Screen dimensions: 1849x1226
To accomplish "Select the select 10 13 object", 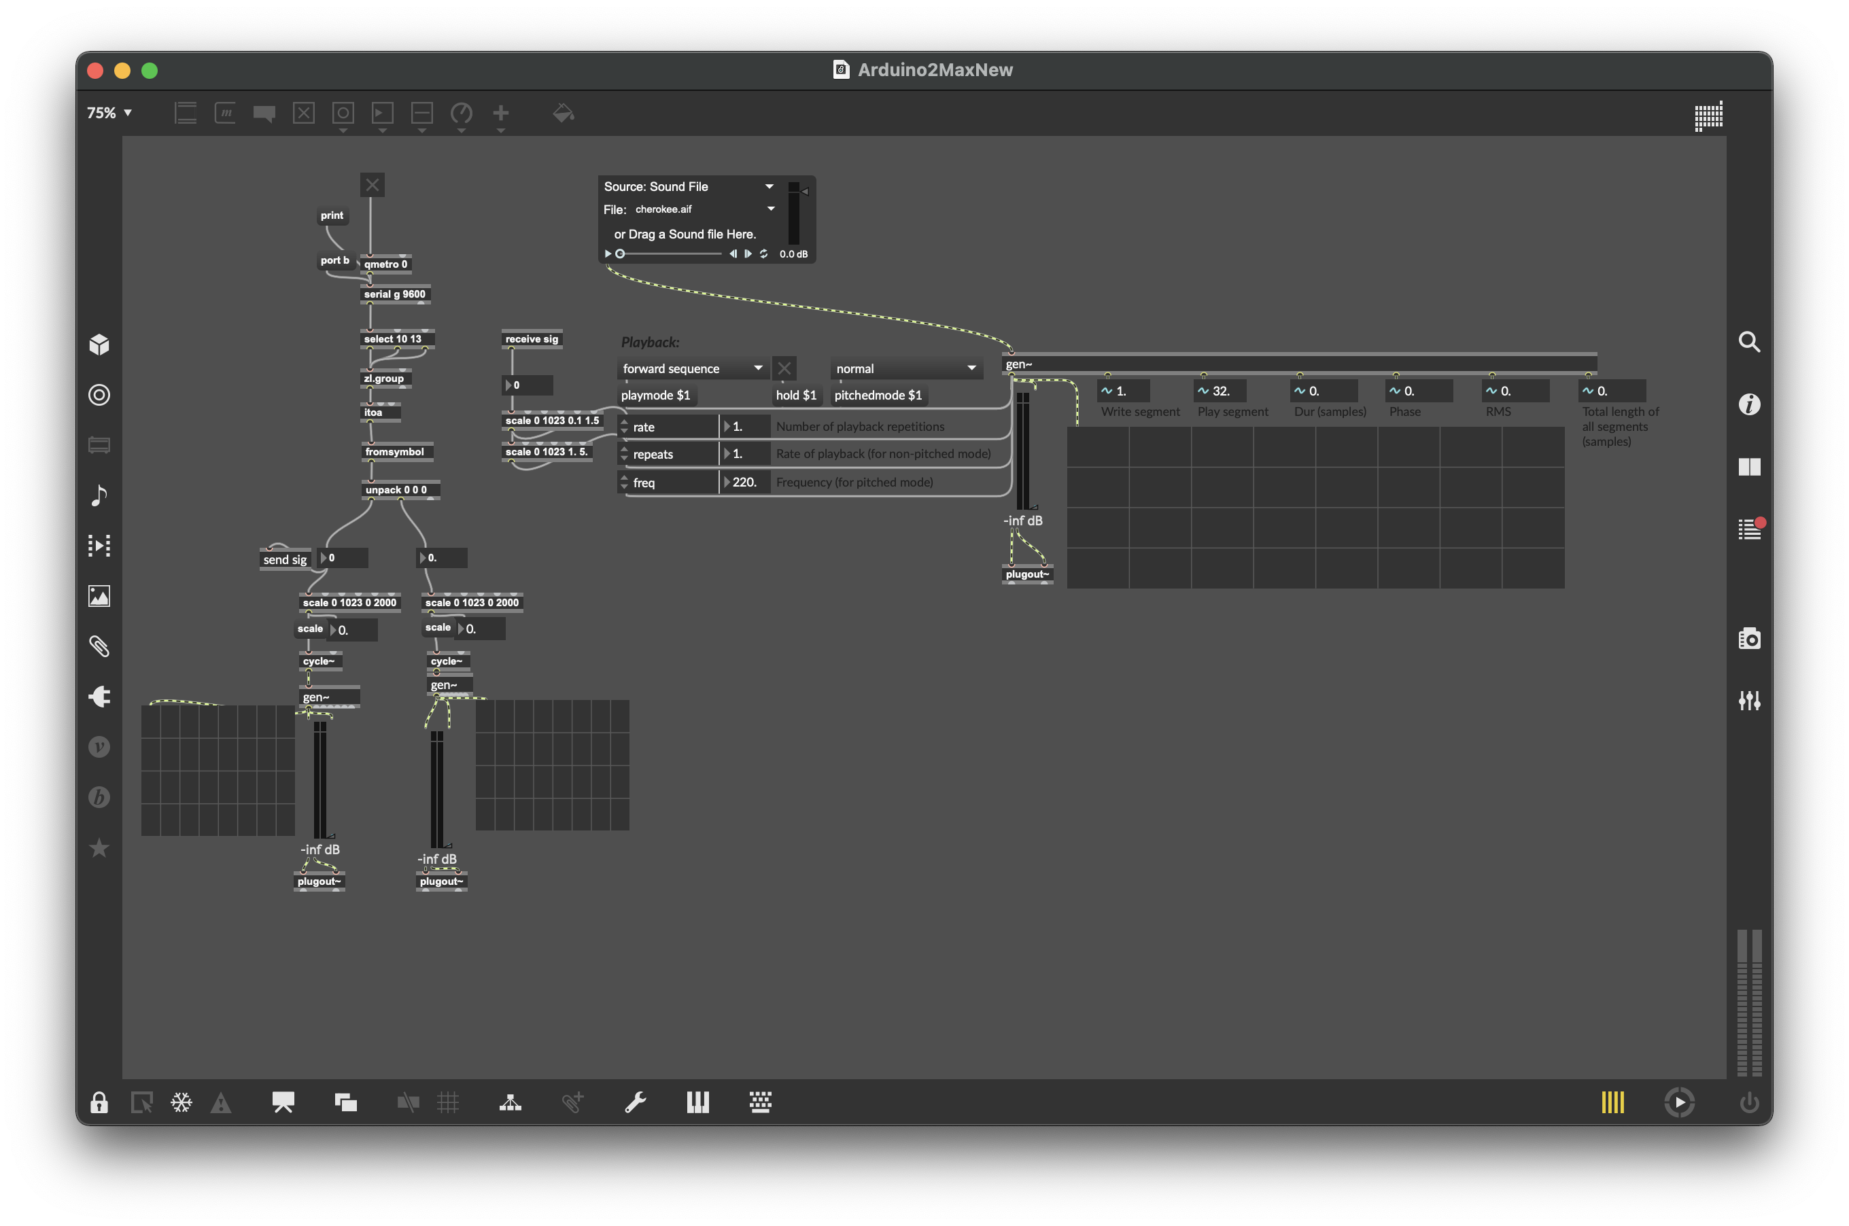I will (396, 338).
